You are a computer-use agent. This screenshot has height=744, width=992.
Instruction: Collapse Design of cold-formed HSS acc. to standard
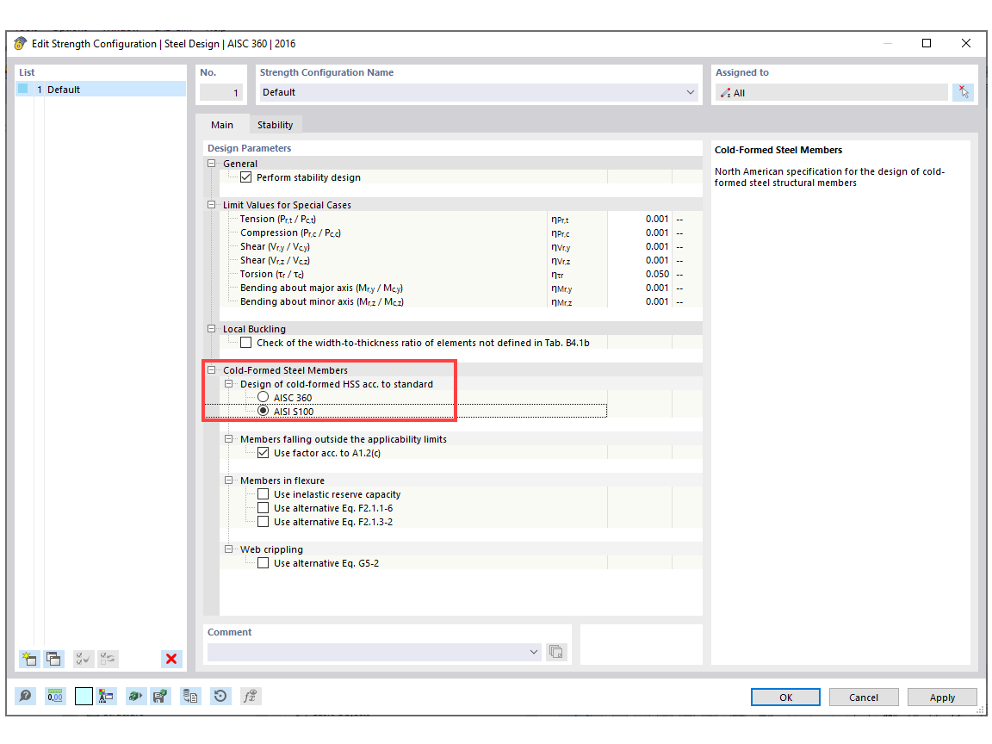point(229,383)
